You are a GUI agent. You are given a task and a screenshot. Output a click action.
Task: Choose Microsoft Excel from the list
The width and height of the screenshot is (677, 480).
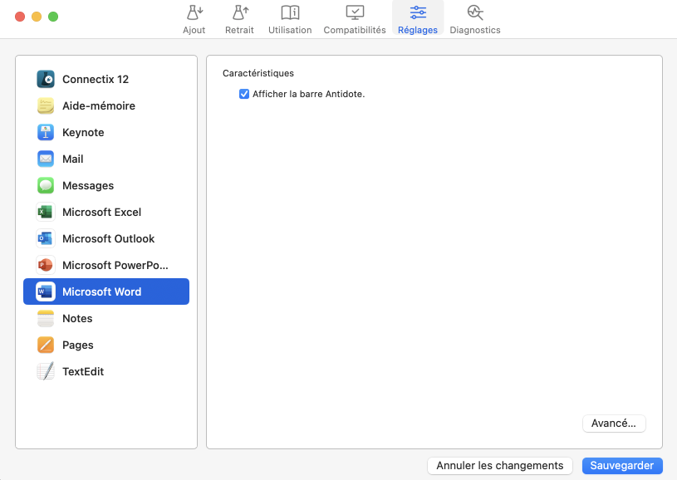101,213
